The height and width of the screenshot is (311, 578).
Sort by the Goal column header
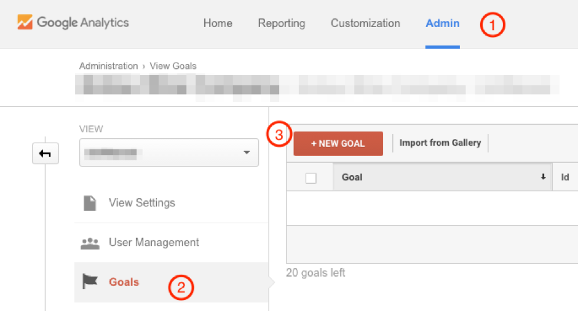pos(352,177)
